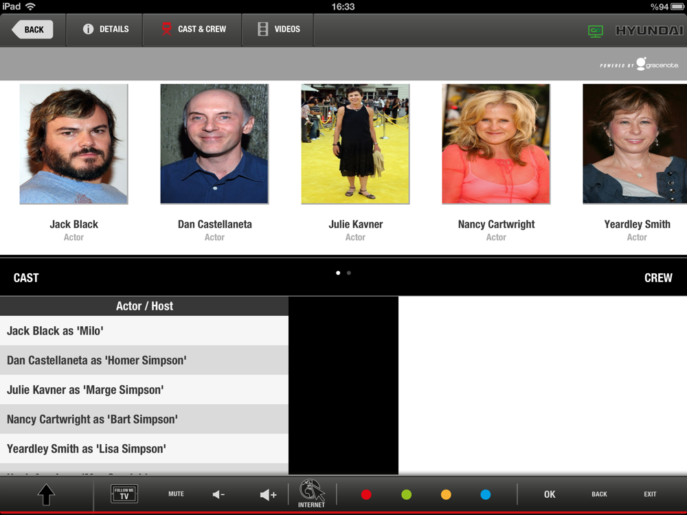Click the red color button
The width and height of the screenshot is (687, 515).
point(366,494)
